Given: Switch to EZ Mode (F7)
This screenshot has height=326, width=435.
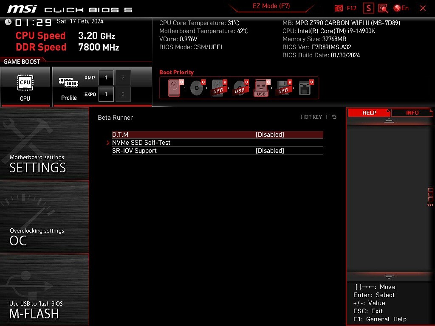Looking at the screenshot, I should pyautogui.click(x=271, y=6).
